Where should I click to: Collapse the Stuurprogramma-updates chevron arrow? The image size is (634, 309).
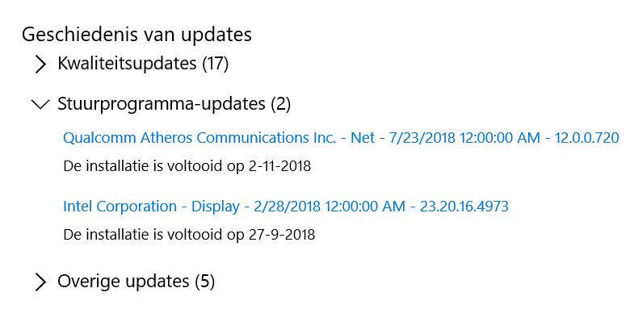coord(40,104)
